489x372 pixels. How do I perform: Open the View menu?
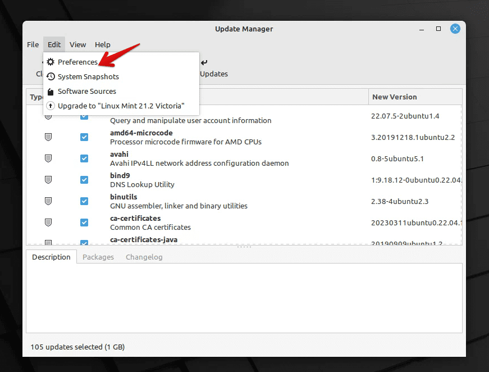click(77, 44)
